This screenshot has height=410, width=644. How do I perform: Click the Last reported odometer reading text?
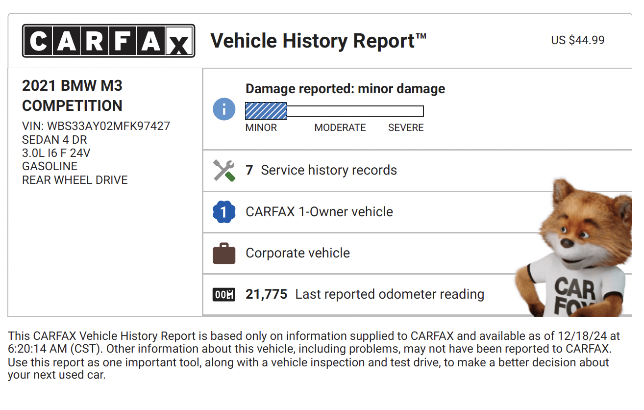click(x=390, y=295)
